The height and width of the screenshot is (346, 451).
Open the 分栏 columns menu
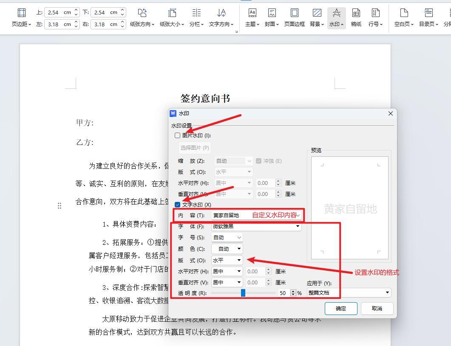196,17
